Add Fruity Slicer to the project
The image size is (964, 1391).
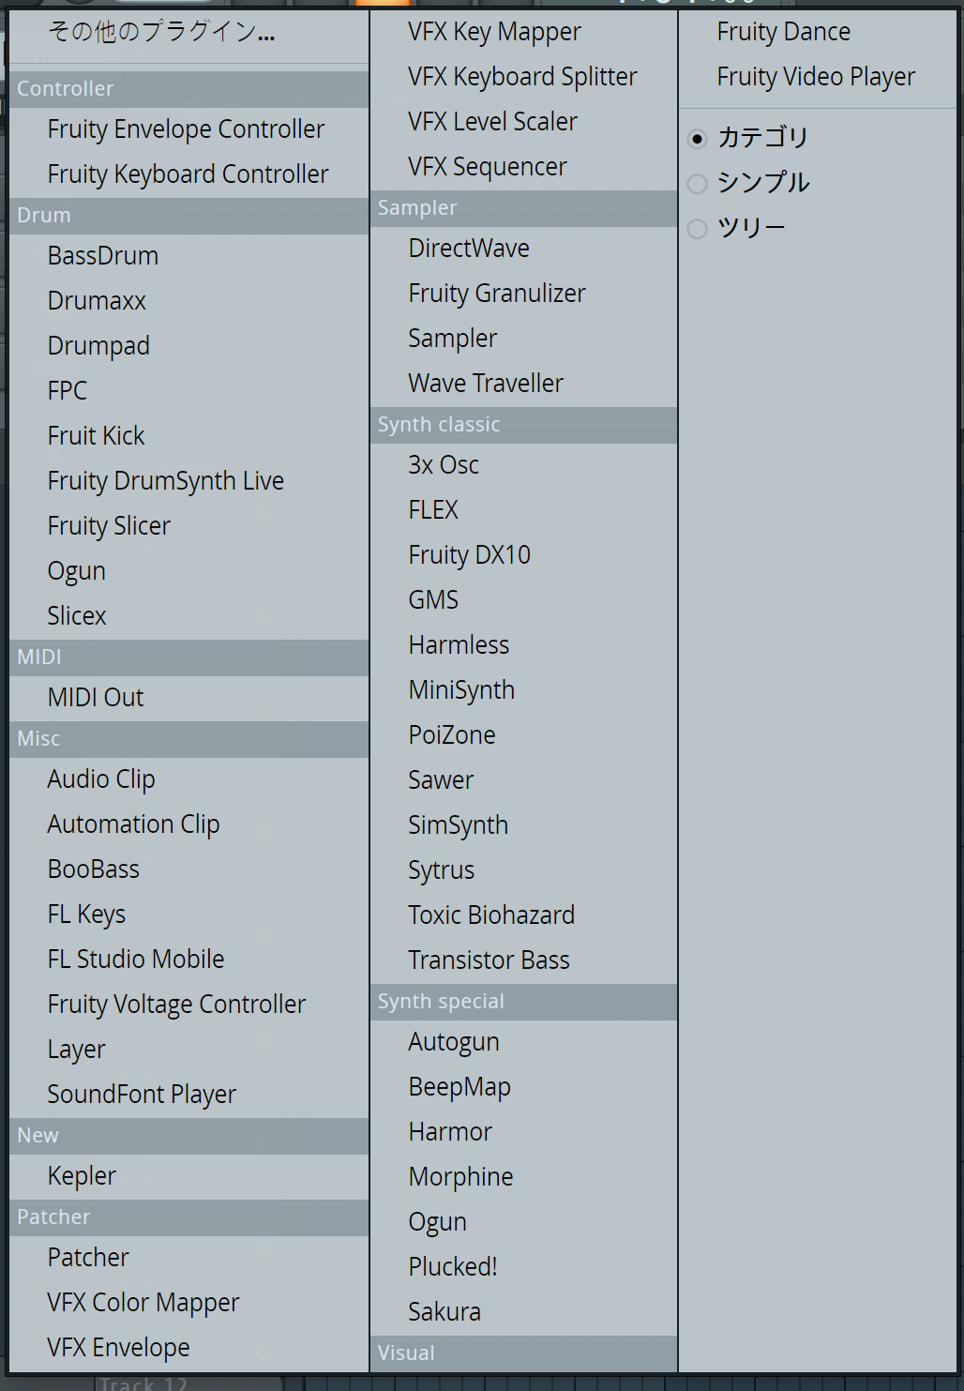[x=109, y=526]
